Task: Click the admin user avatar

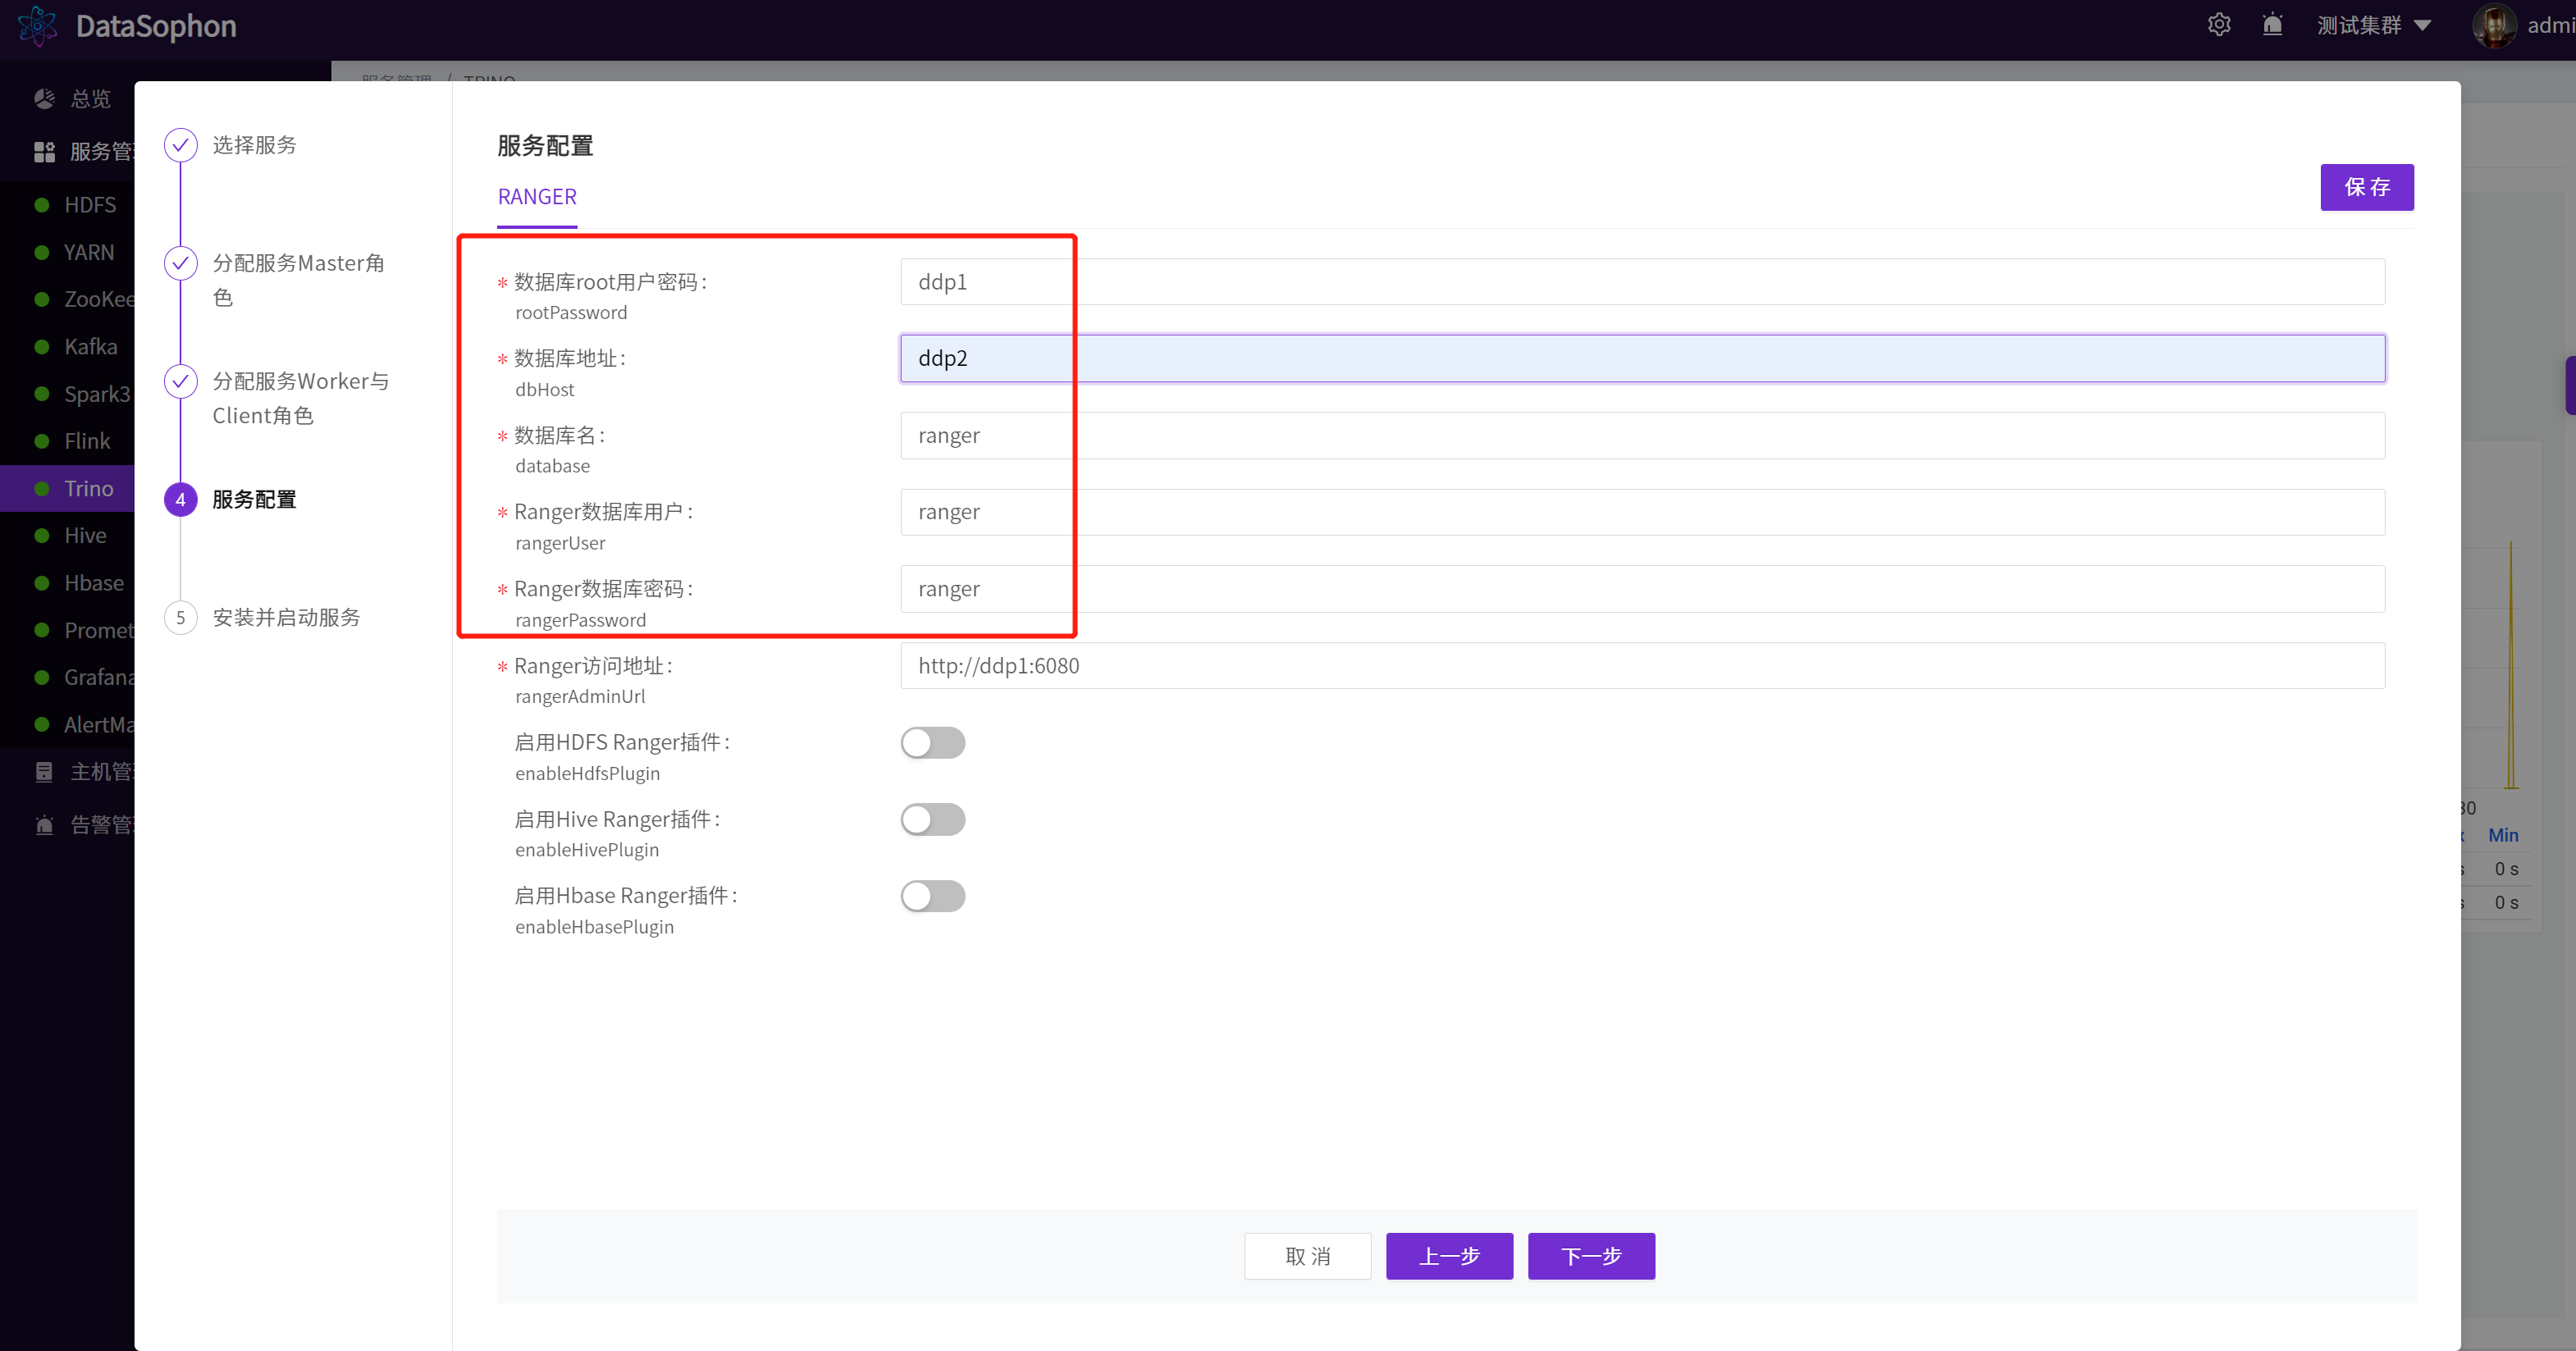Action: tap(2494, 25)
